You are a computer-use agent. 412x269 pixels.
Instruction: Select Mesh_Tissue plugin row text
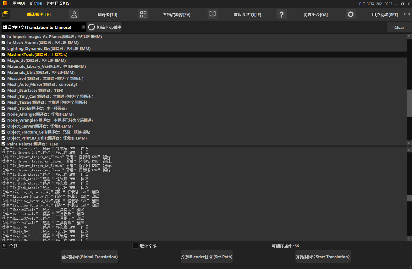click(x=47, y=102)
